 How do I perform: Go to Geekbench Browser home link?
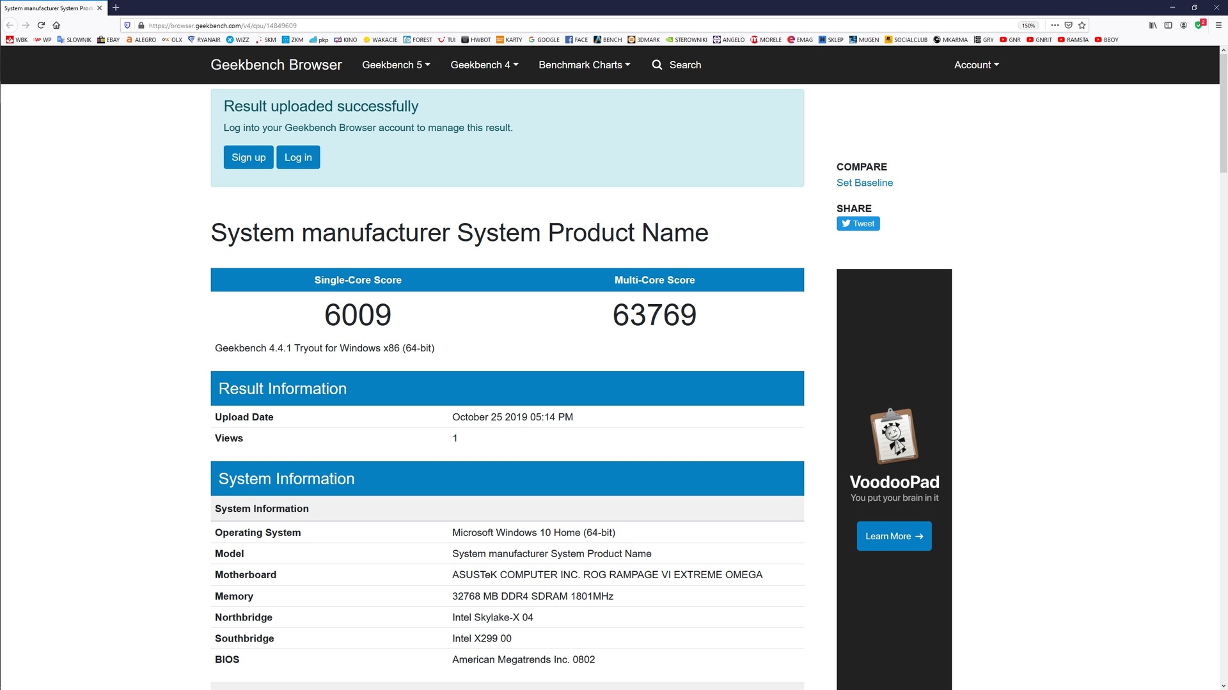[x=276, y=65]
